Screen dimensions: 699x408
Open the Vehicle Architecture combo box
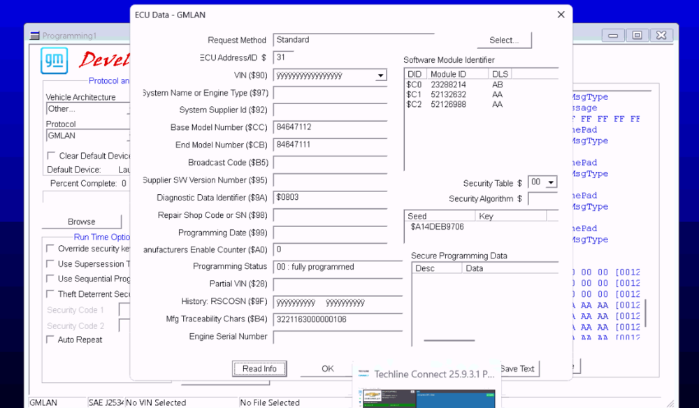coord(88,109)
